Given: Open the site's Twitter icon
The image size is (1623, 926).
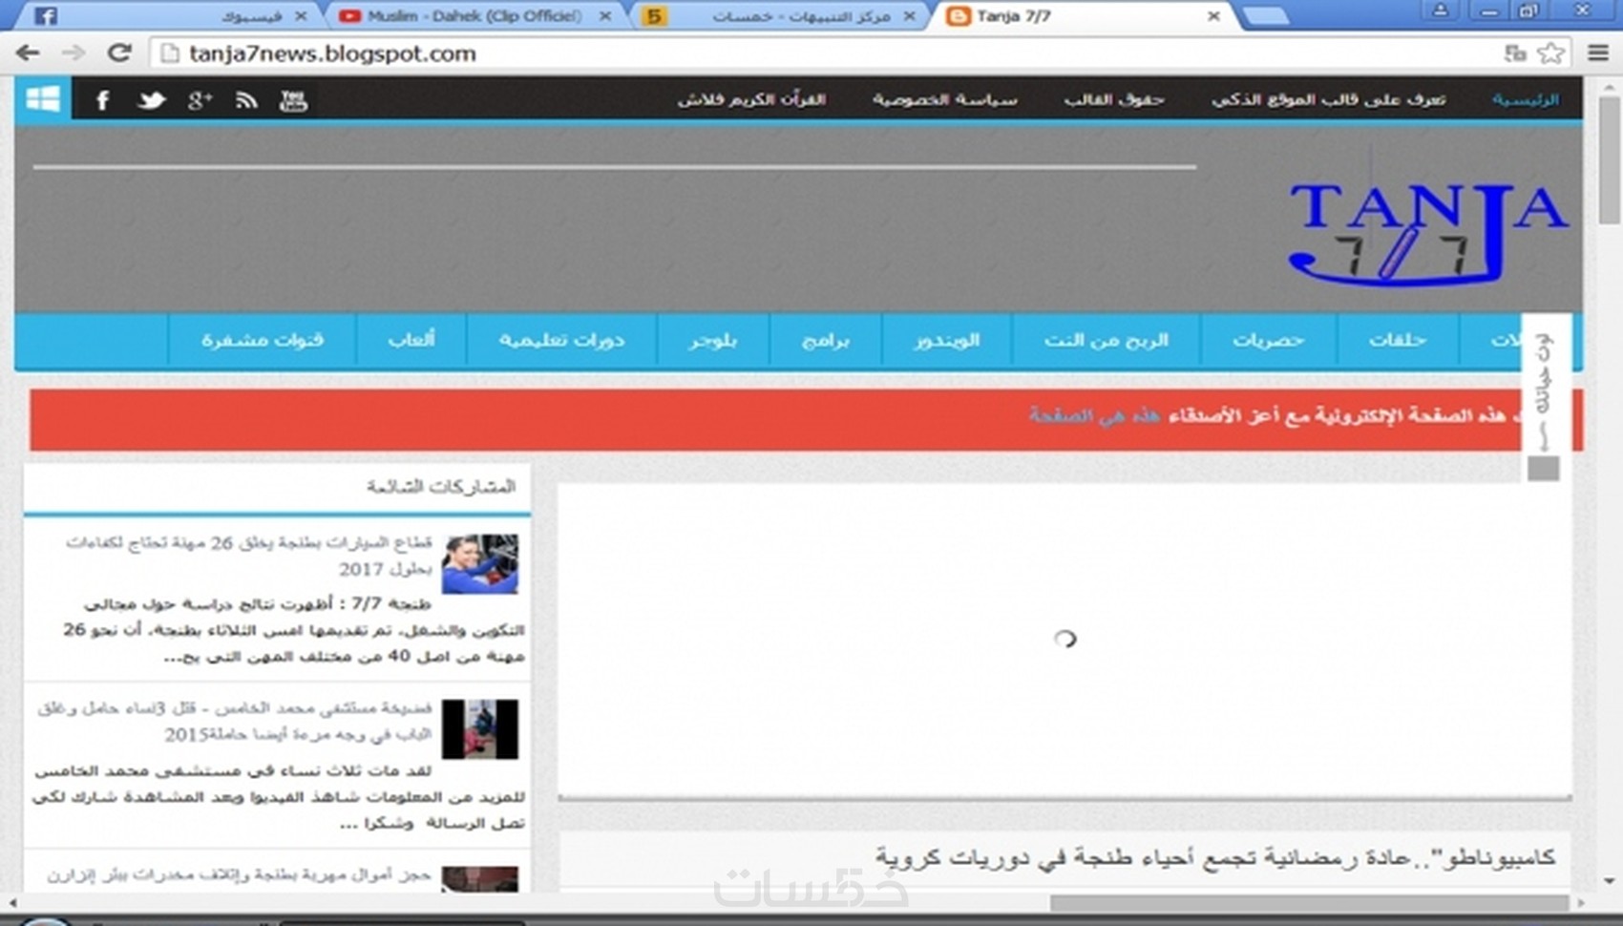Looking at the screenshot, I should click(x=151, y=100).
